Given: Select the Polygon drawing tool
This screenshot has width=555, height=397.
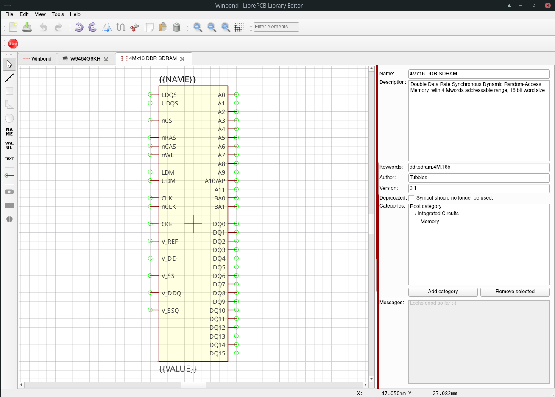Looking at the screenshot, I should pos(9,104).
